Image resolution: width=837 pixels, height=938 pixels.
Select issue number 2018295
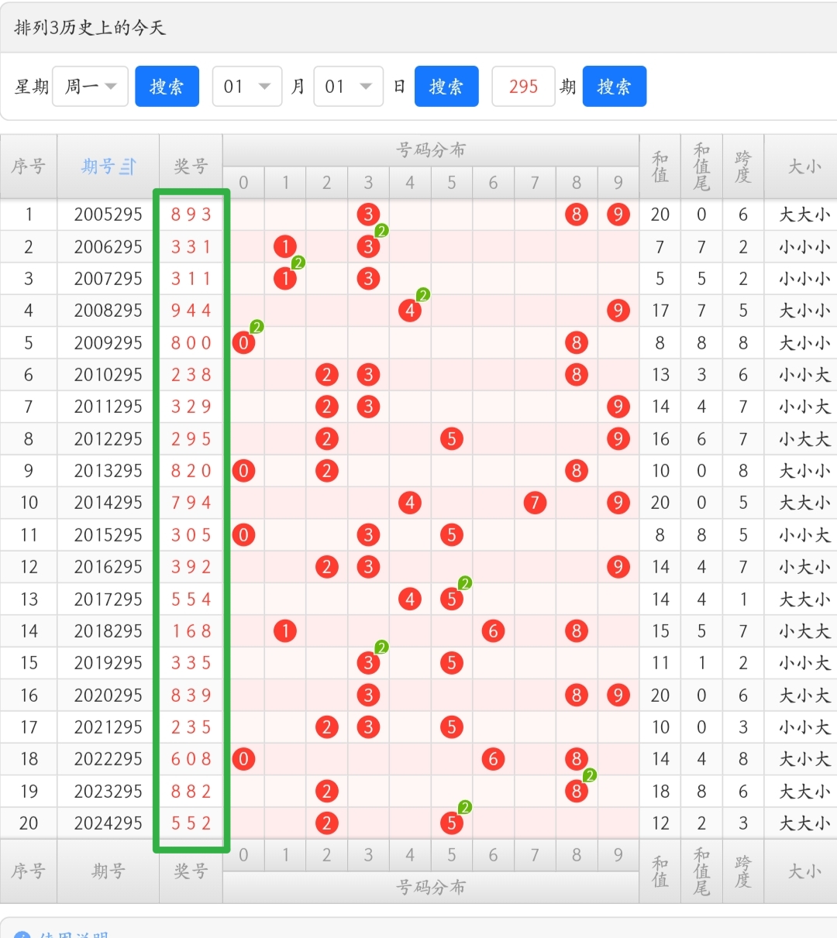pos(108,631)
